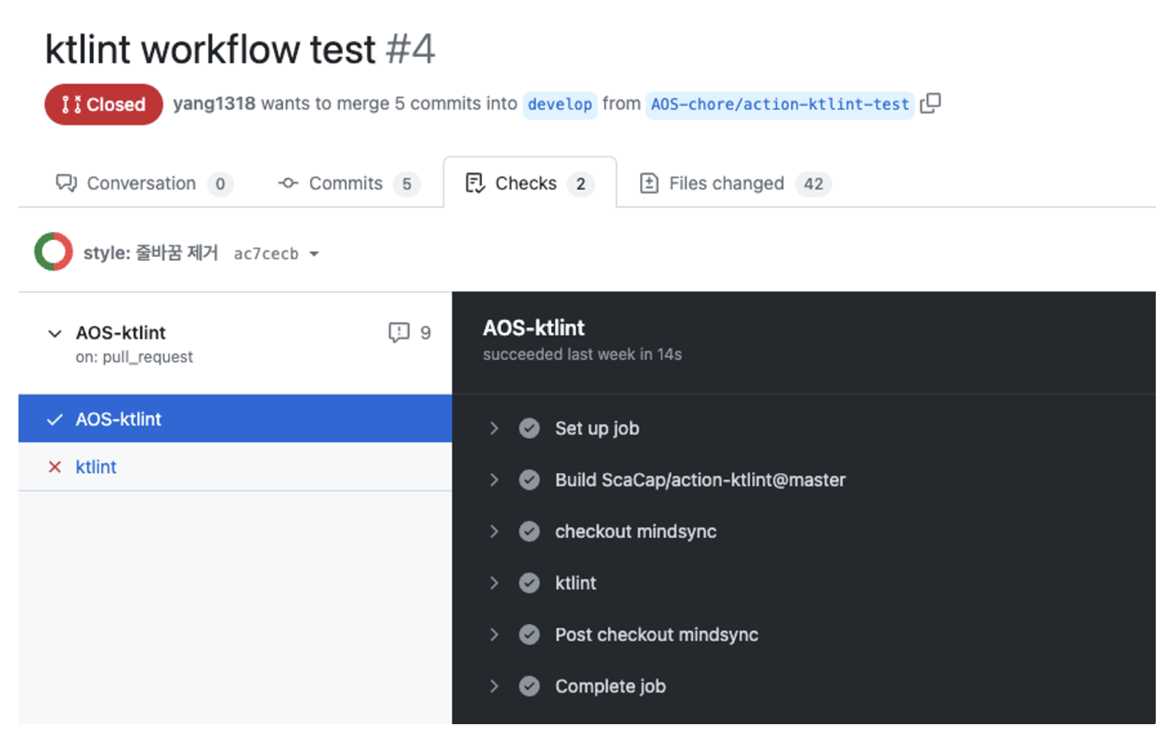The image size is (1163, 729).
Task: Click the success icon for ktlint step
Action: coord(529,583)
